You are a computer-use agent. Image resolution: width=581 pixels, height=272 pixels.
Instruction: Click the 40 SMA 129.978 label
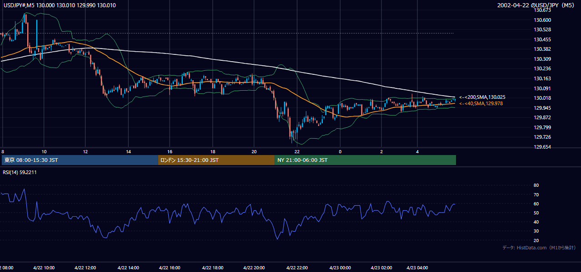(481, 104)
